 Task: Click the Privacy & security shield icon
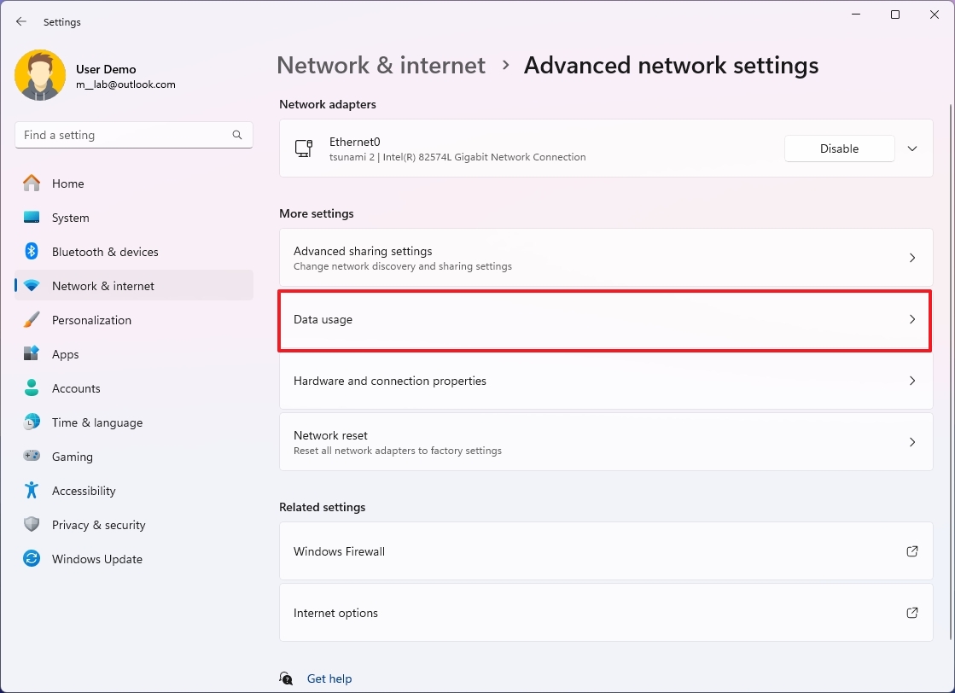tap(32, 524)
